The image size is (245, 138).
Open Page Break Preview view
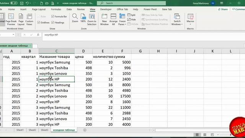[x=11, y=20]
